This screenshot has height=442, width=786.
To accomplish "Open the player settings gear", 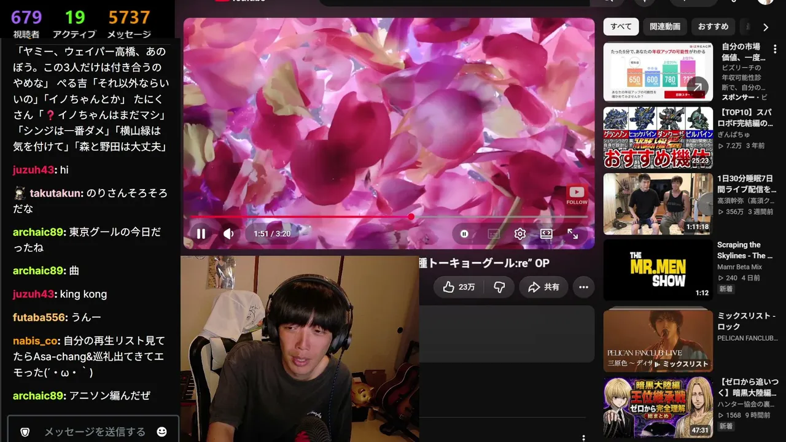I will pos(520,234).
